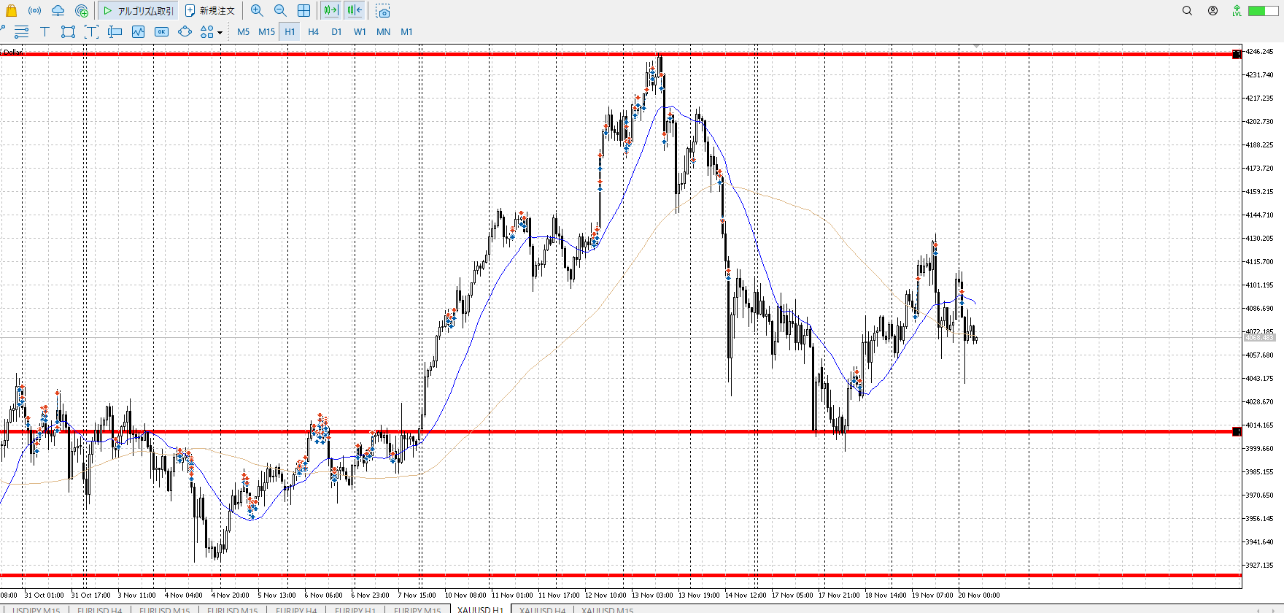
Task: Switch to the EURJPY H1 chart tab
Action: 355,609
